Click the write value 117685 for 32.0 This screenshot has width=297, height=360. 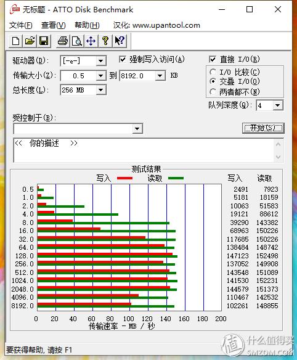click(238, 239)
